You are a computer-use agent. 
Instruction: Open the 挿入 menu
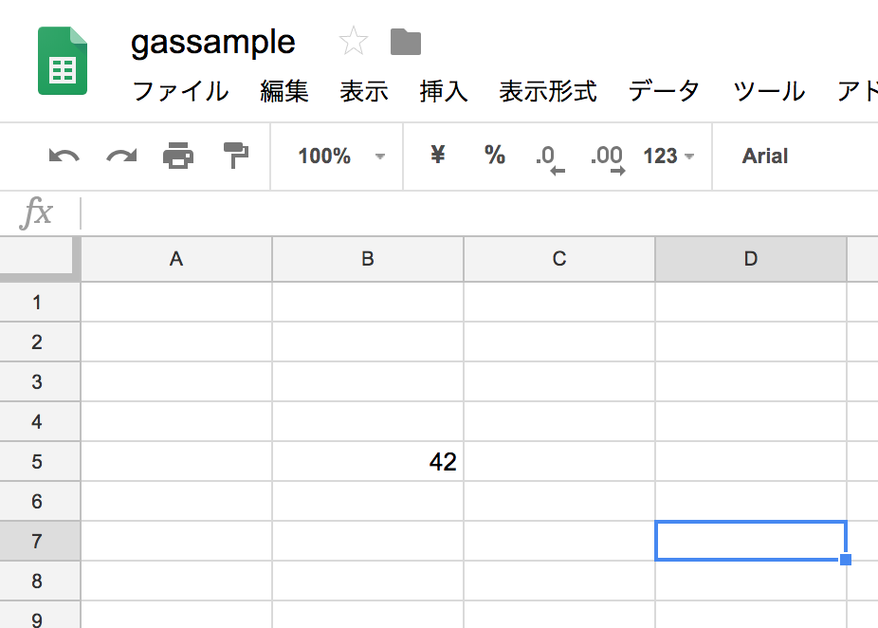444,91
